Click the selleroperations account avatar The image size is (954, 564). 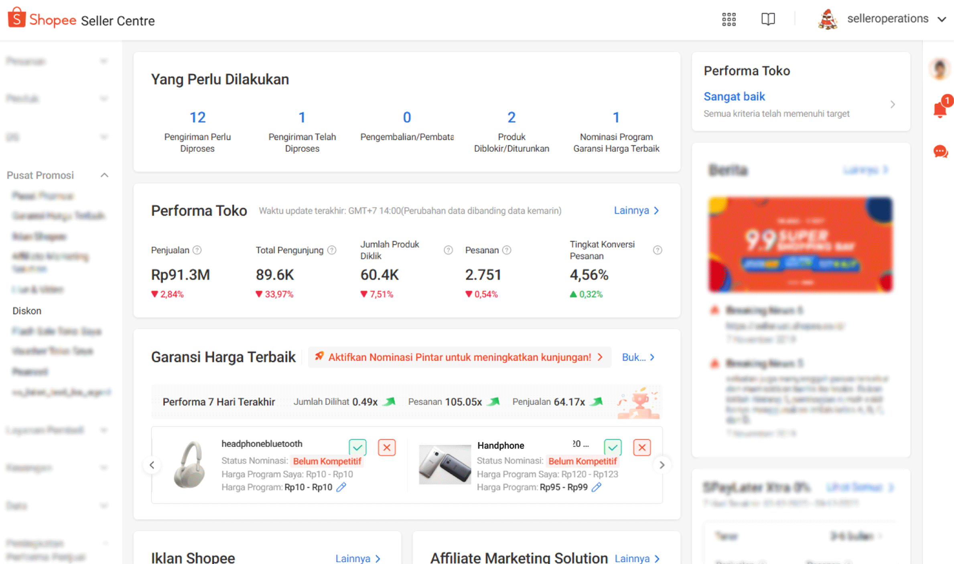click(x=827, y=19)
